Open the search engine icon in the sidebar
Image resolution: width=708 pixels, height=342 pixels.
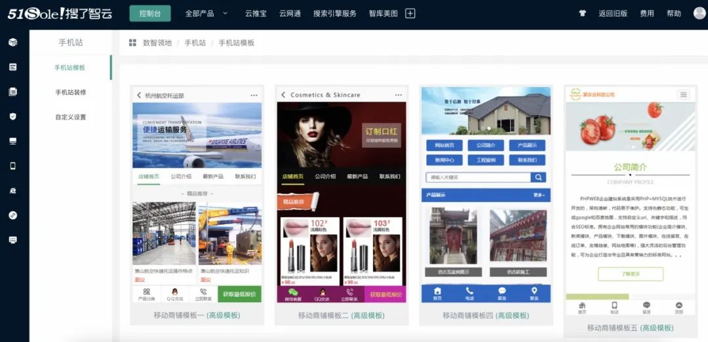coord(13,190)
